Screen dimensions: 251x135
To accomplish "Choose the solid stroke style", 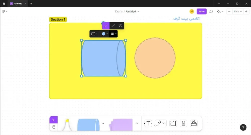I will click(106, 26).
